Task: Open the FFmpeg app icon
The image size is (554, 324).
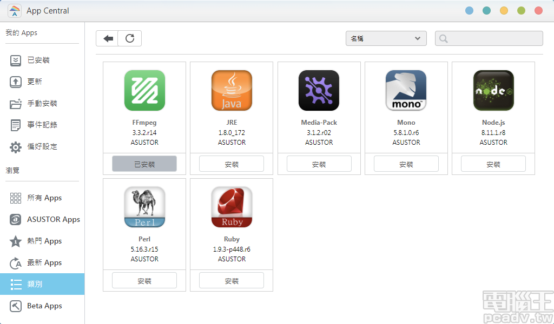Action: 144,90
